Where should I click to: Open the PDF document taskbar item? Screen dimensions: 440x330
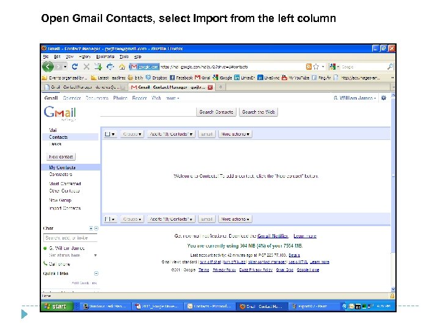click(x=156, y=306)
